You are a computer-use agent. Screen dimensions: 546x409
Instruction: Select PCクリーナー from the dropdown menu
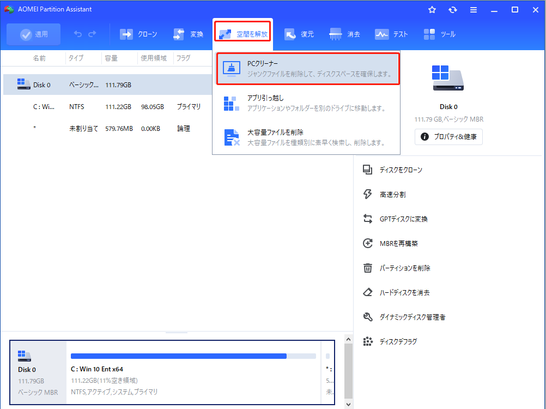click(x=308, y=69)
